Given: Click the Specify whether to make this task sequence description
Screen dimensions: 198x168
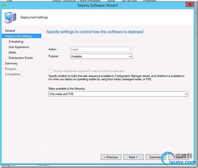Looking at the screenshot, I should 116,77.
